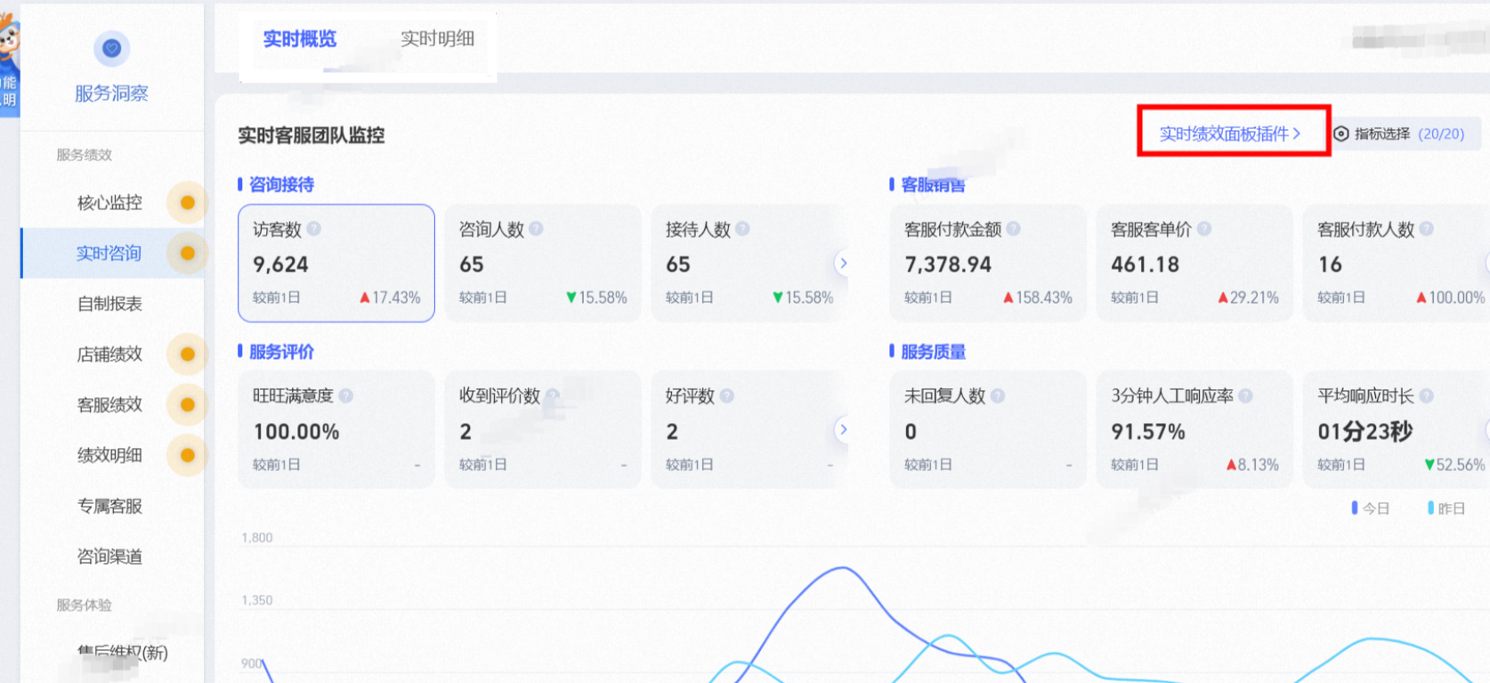This screenshot has width=1490, height=683.
Task: Open 绩效明细 in the sidebar
Action: click(x=109, y=455)
